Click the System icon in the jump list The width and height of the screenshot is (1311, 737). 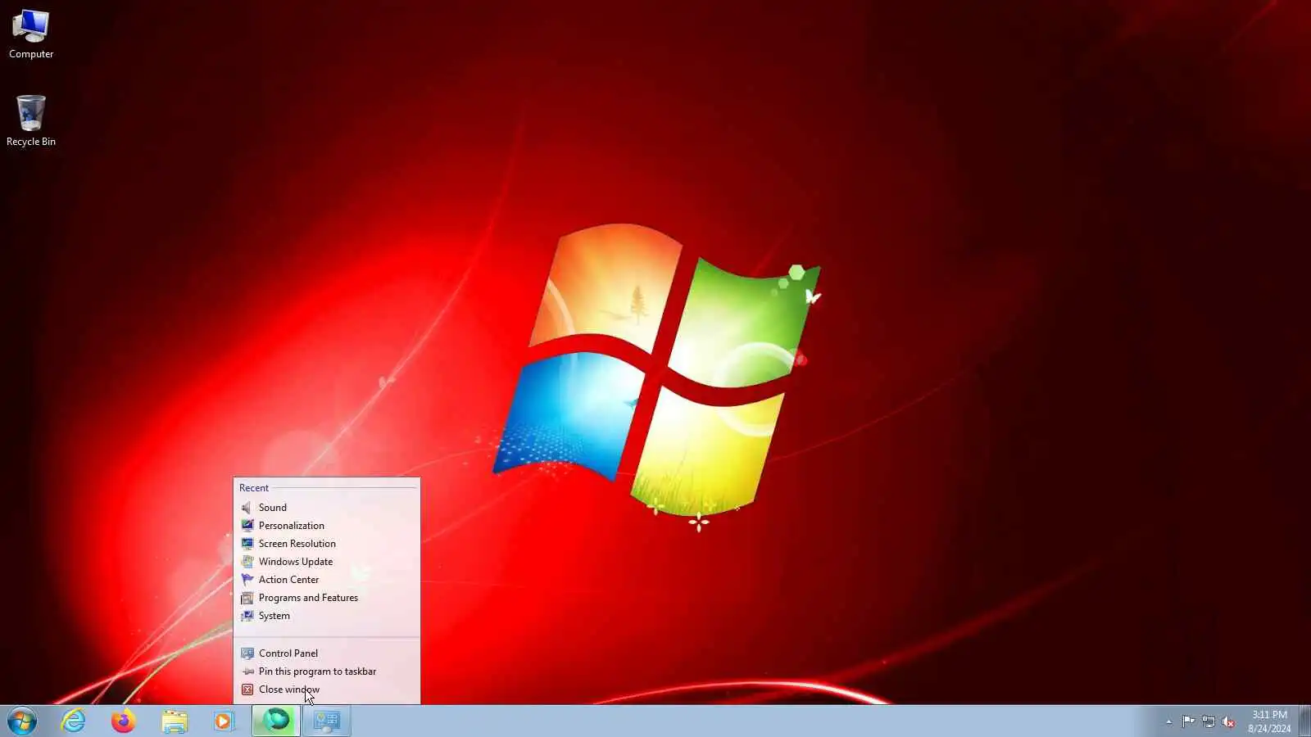tap(247, 616)
